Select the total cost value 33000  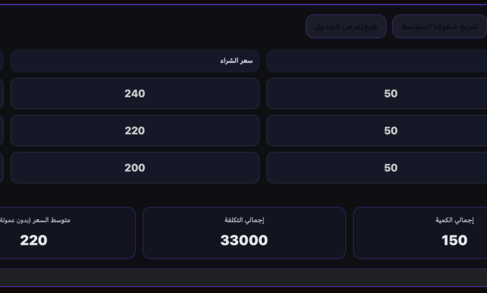(244, 241)
